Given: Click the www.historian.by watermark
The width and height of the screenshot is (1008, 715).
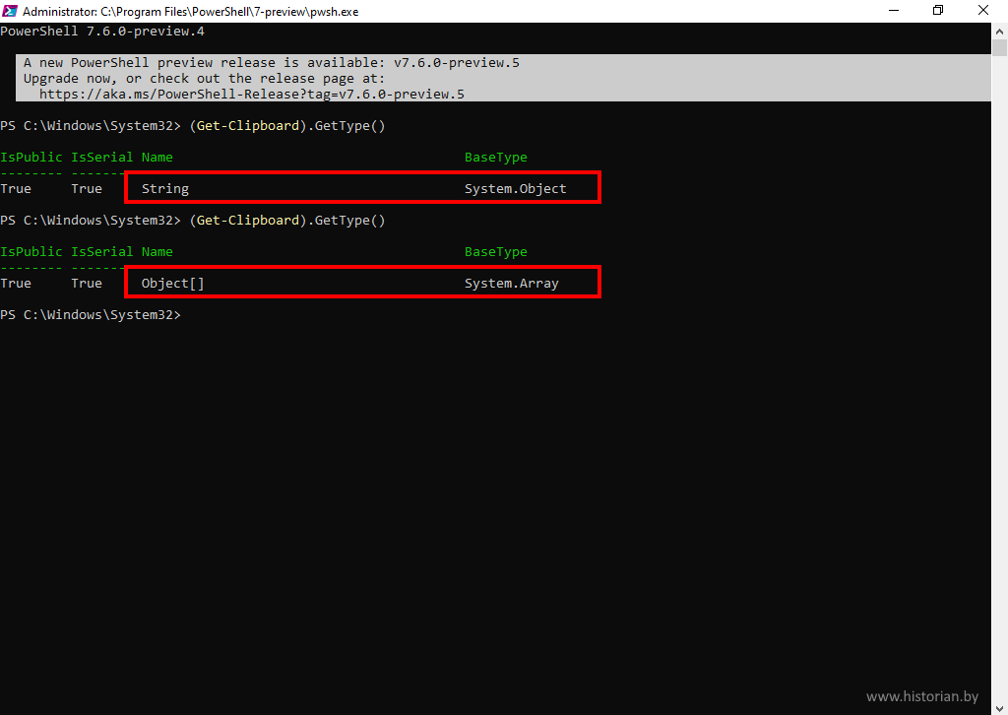Looking at the screenshot, I should pyautogui.click(x=922, y=696).
